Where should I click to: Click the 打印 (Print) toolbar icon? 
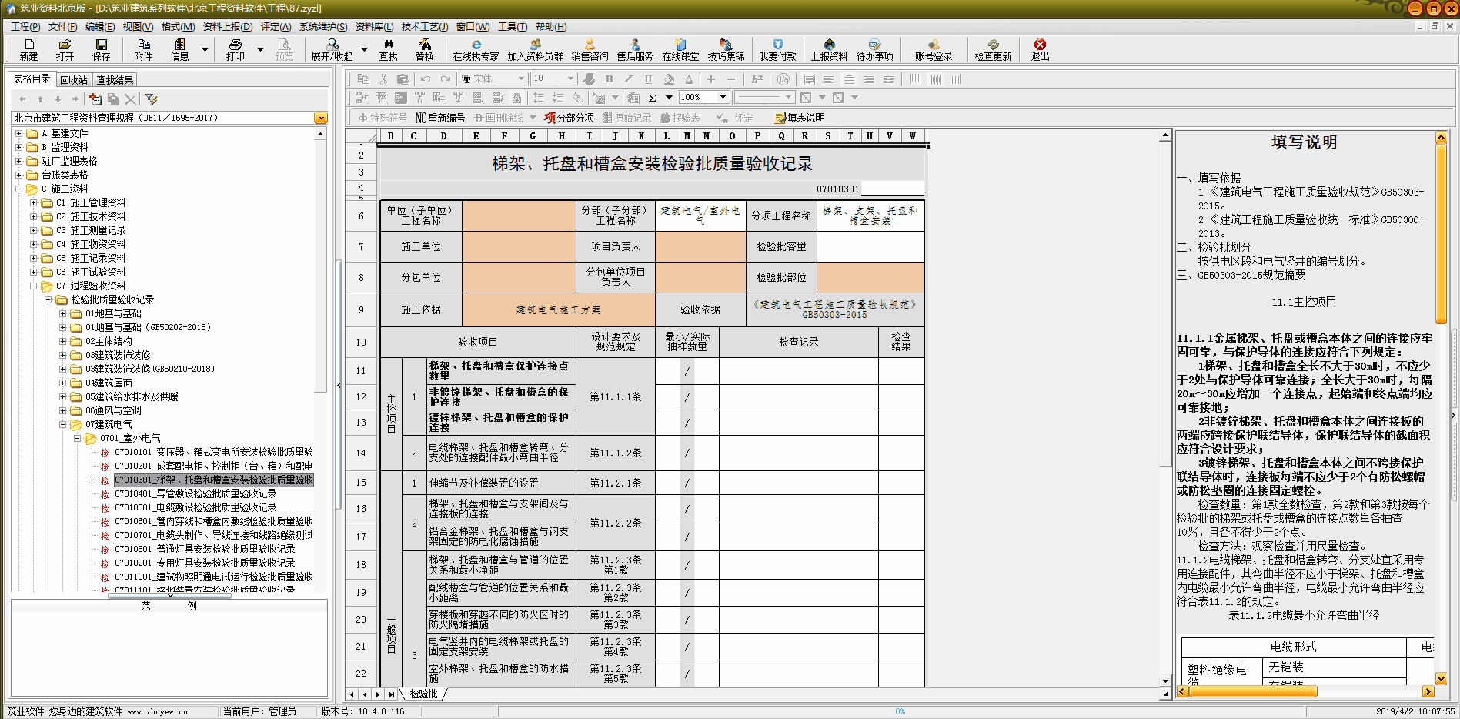coord(236,49)
